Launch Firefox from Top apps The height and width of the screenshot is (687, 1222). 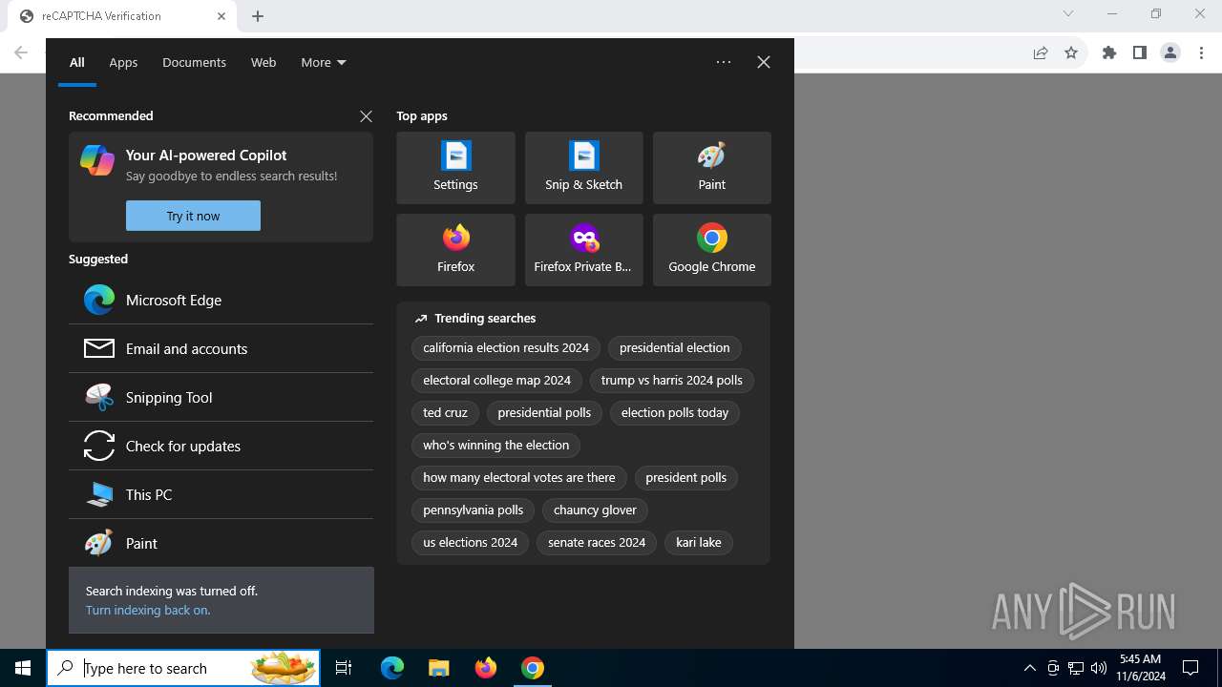point(455,250)
